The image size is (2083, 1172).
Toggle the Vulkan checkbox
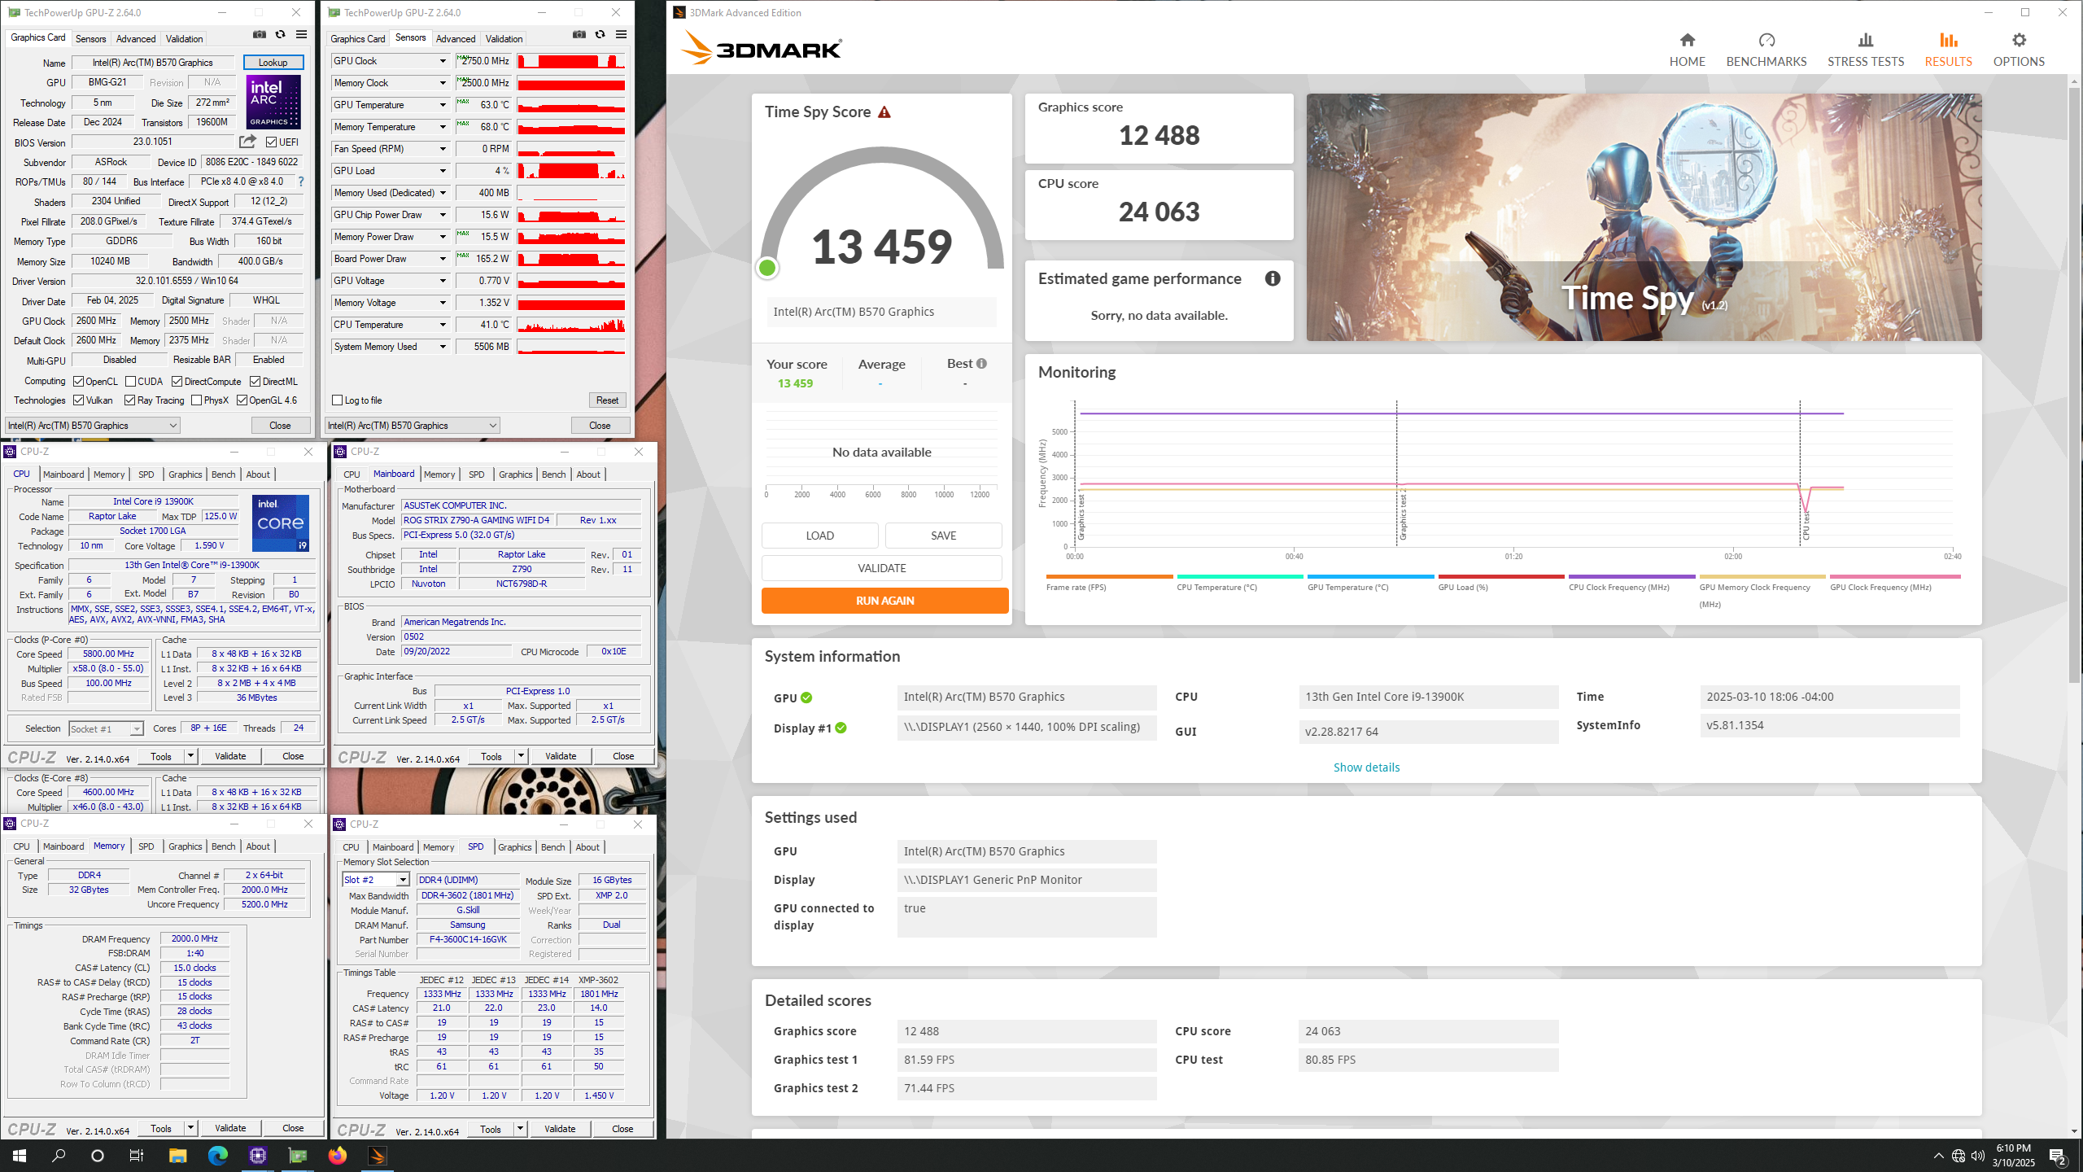coord(78,400)
